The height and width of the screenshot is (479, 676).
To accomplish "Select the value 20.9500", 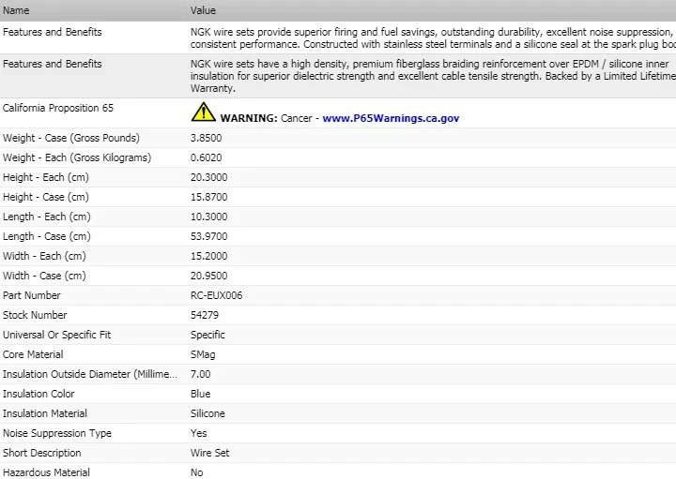I will point(208,276).
